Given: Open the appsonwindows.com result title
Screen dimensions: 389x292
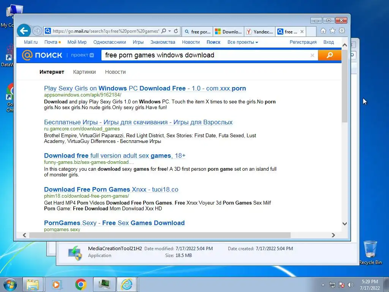Looking at the screenshot, I should tap(145, 88).
